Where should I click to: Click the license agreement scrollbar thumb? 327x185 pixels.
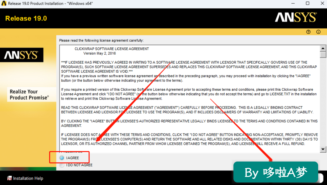click(323, 55)
